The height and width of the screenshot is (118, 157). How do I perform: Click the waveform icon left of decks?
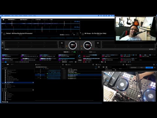click(x=3, y=48)
